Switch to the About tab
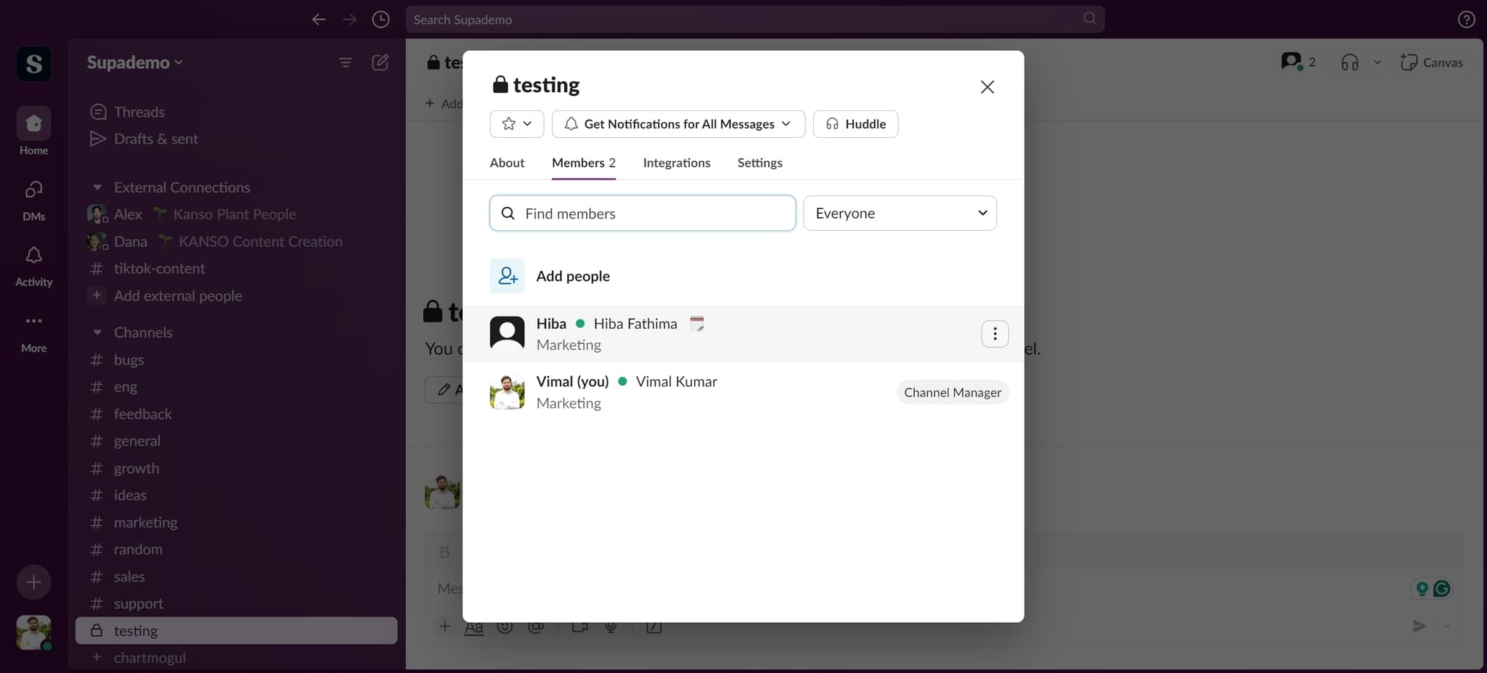Image resolution: width=1487 pixels, height=673 pixels. 507,163
